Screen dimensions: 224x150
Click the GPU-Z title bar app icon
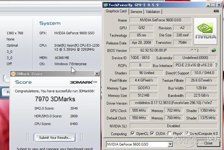click(106, 5)
